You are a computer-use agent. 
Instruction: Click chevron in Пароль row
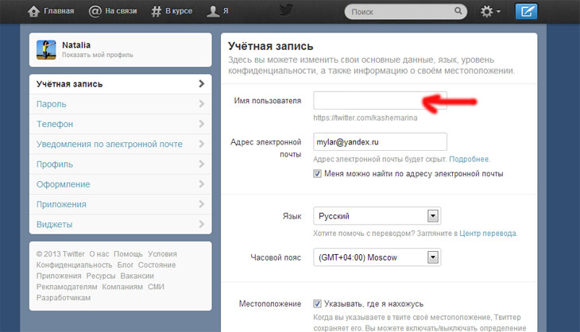point(202,104)
